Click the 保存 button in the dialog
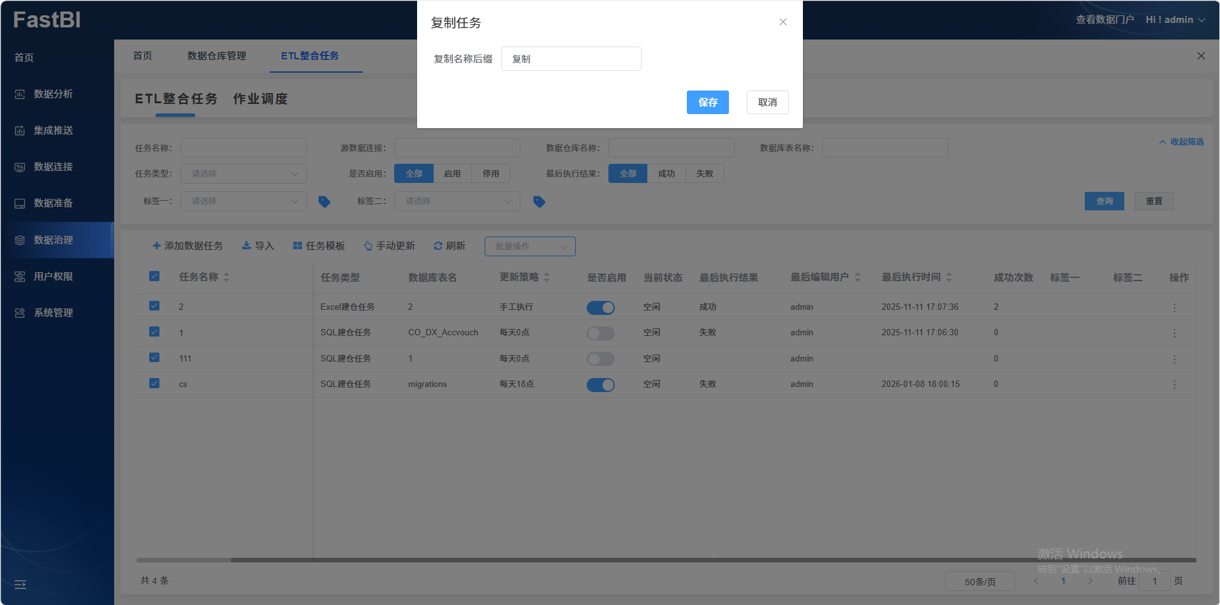Viewport: 1220px width, 605px height. tap(707, 102)
